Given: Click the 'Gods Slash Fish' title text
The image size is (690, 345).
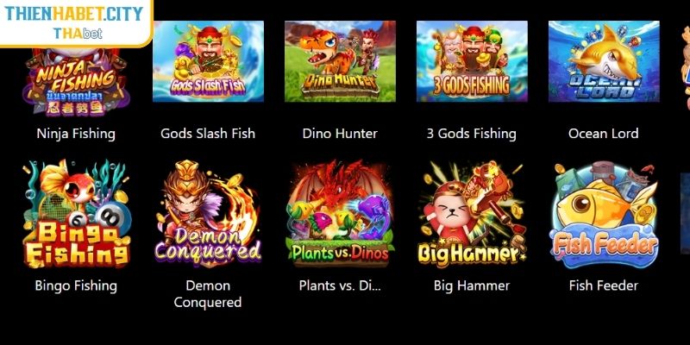Looking at the screenshot, I should (x=208, y=134).
